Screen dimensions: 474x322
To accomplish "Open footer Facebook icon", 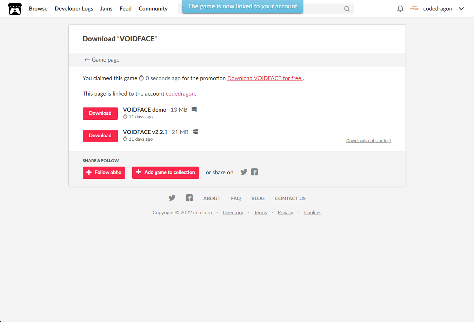I will (x=189, y=198).
